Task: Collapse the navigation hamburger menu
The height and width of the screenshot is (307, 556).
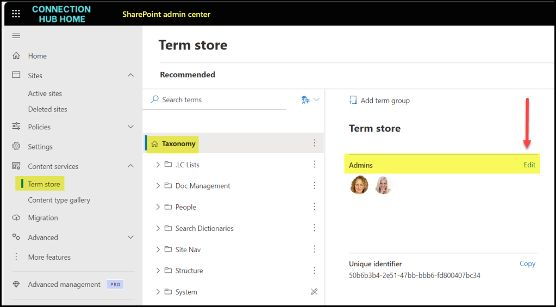Action: click(16, 36)
